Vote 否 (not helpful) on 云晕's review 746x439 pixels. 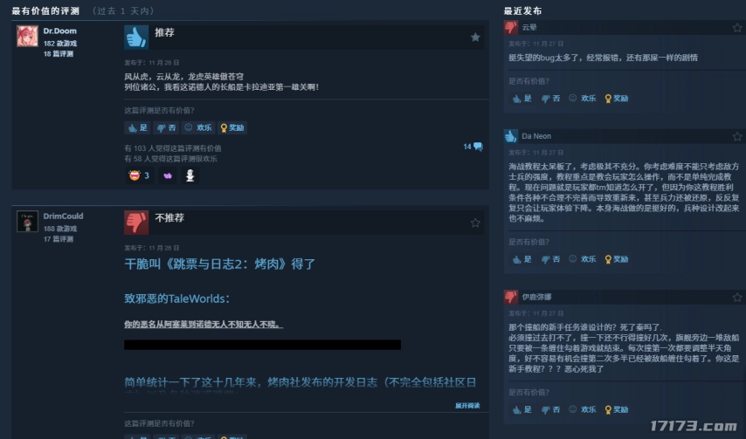[551, 99]
